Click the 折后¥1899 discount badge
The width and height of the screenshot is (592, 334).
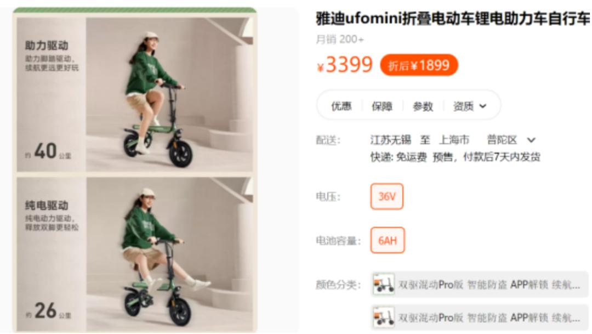pyautogui.click(x=419, y=65)
